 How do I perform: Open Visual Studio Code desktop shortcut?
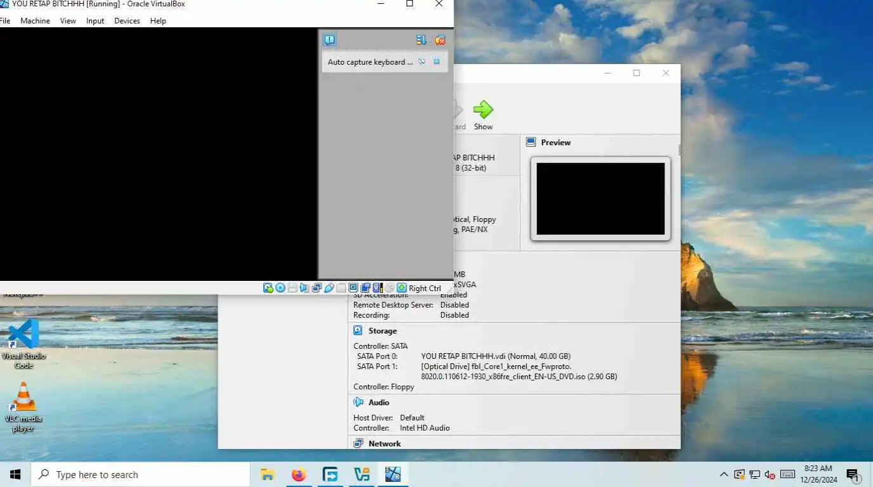point(24,344)
